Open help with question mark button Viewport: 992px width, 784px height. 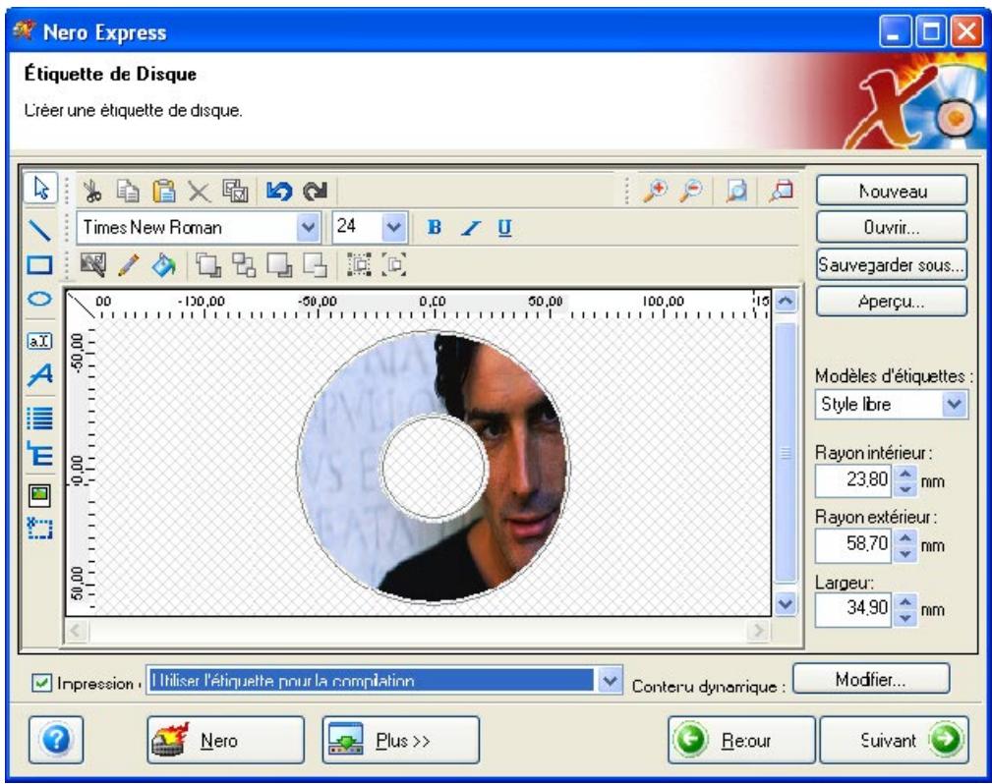click(56, 740)
